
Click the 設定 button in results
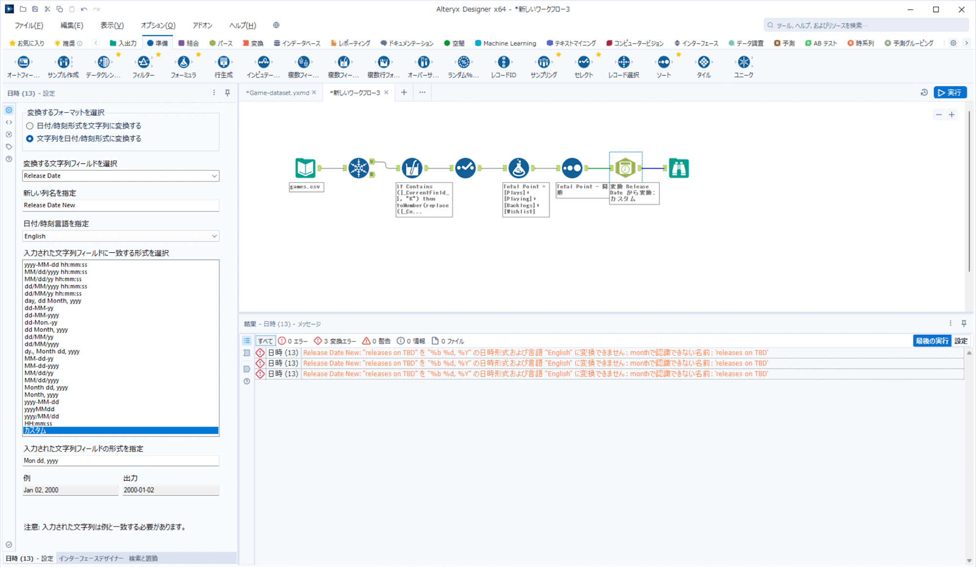[961, 341]
